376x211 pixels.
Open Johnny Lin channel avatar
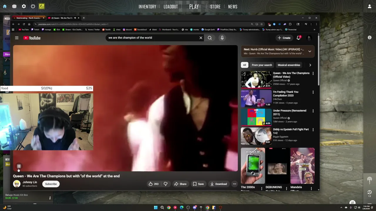pyautogui.click(x=16, y=184)
